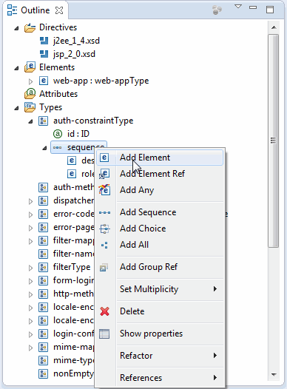Screen dimensions: 287x389
Task: Click the des element icon under sequence
Action: (72, 160)
